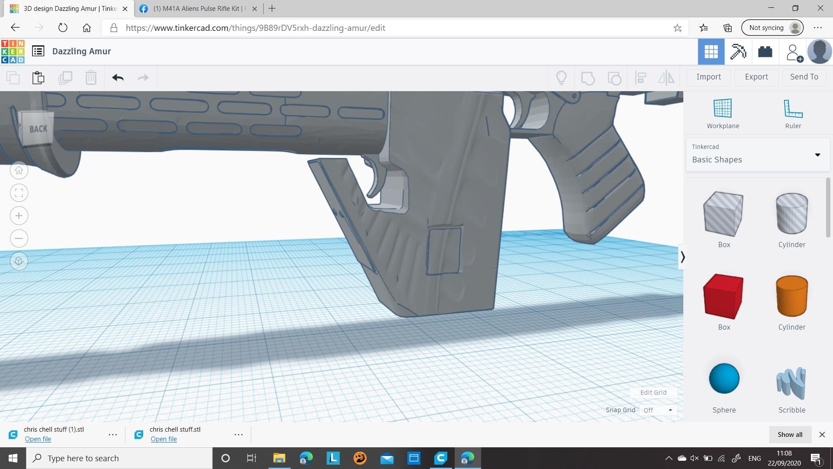This screenshot has height=469, width=833.
Task: Switch to the 3D design grid view
Action: (x=711, y=52)
